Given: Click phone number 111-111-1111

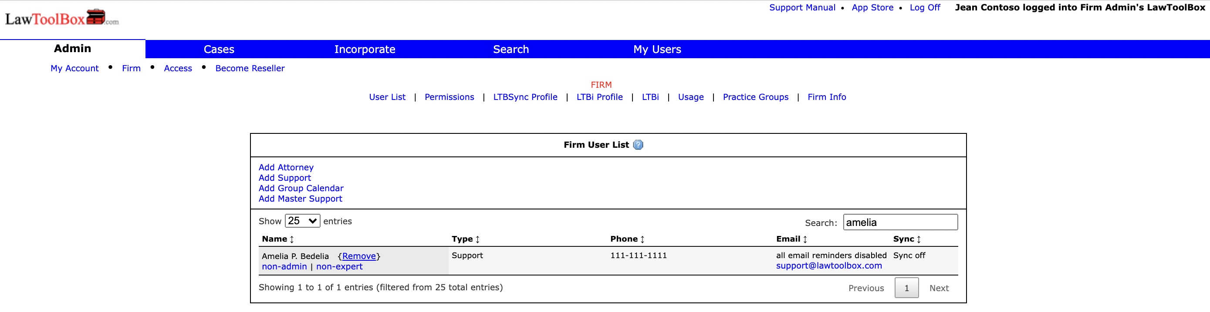Looking at the screenshot, I should (x=639, y=256).
